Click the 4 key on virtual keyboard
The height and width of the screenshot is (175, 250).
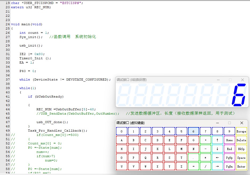pos(170,131)
